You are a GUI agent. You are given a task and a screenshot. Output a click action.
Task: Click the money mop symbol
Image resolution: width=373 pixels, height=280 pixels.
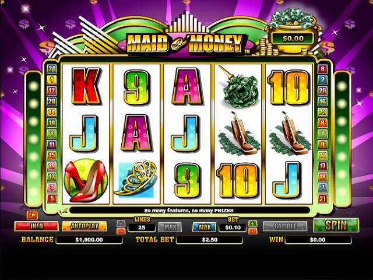[238, 86]
